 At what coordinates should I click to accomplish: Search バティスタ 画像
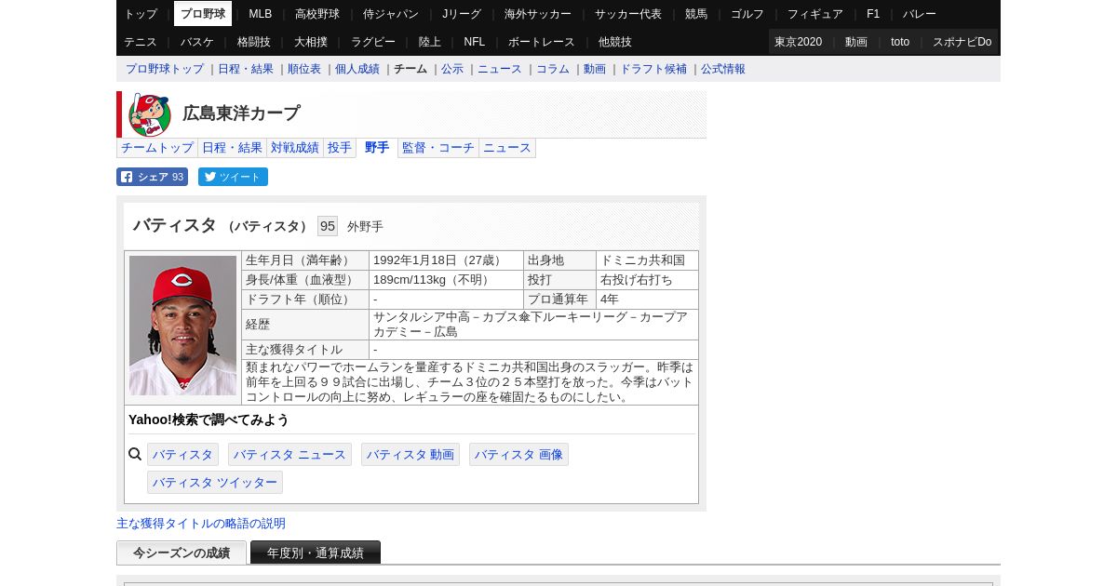pos(518,455)
